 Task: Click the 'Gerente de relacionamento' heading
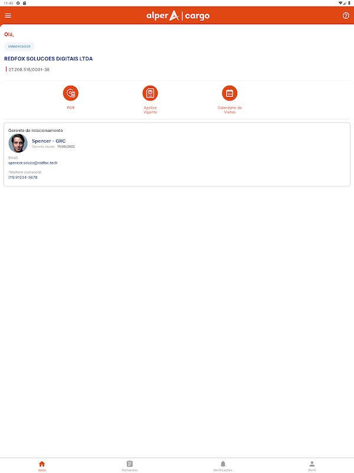click(x=35, y=130)
